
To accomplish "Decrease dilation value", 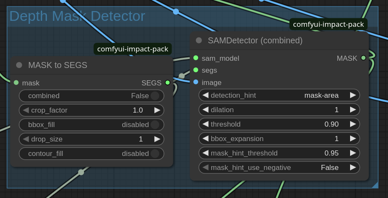I will click(205, 110).
